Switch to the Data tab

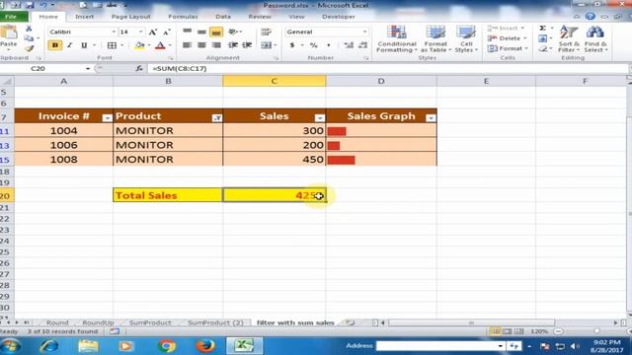click(x=223, y=17)
